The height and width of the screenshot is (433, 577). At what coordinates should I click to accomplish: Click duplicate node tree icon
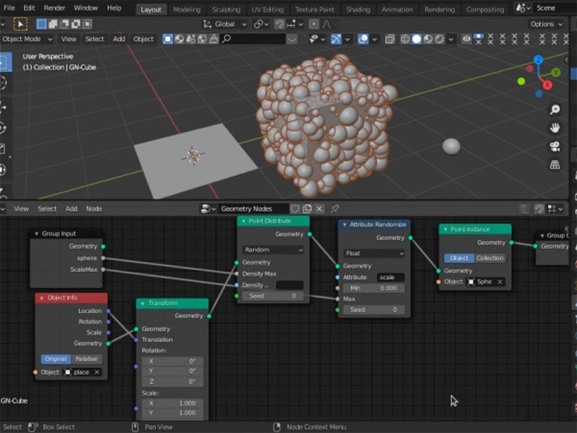coord(307,209)
